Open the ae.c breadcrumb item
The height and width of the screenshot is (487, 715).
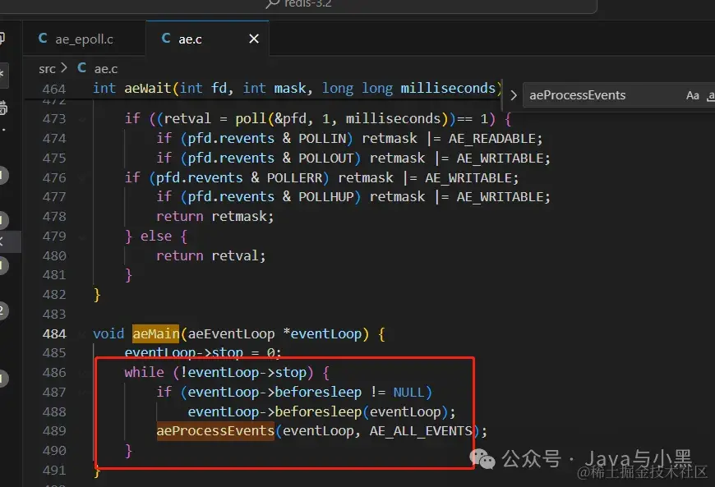tap(106, 69)
